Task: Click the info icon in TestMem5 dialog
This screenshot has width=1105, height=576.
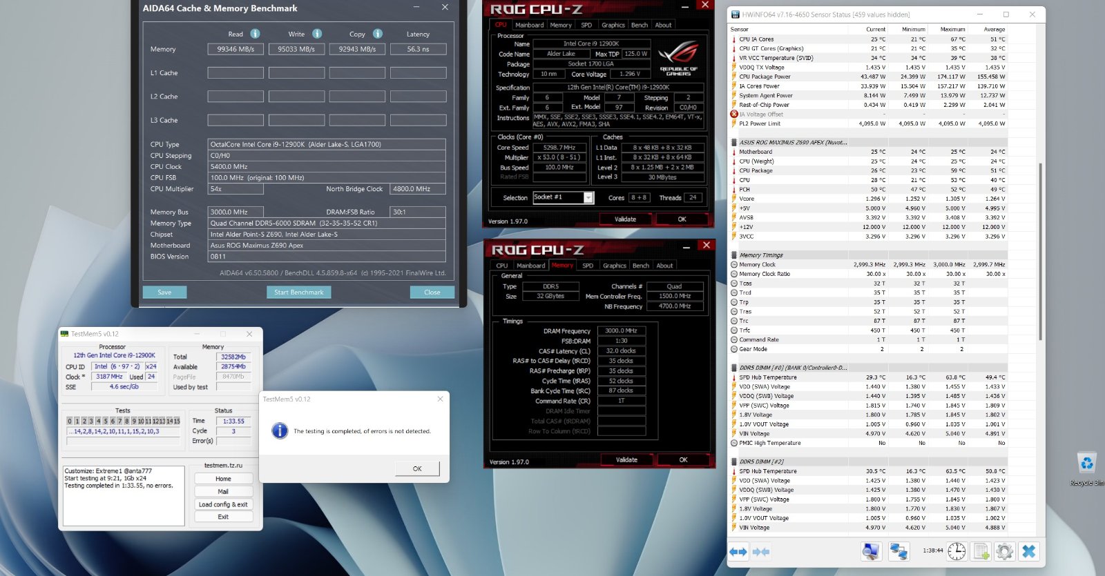Action: click(x=280, y=430)
